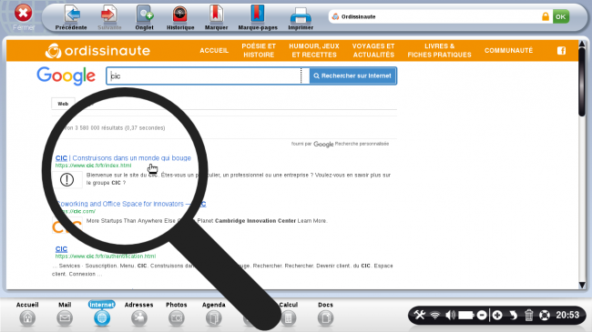Open a new tab with Onglet
This screenshot has width=592, height=332.
pyautogui.click(x=144, y=17)
